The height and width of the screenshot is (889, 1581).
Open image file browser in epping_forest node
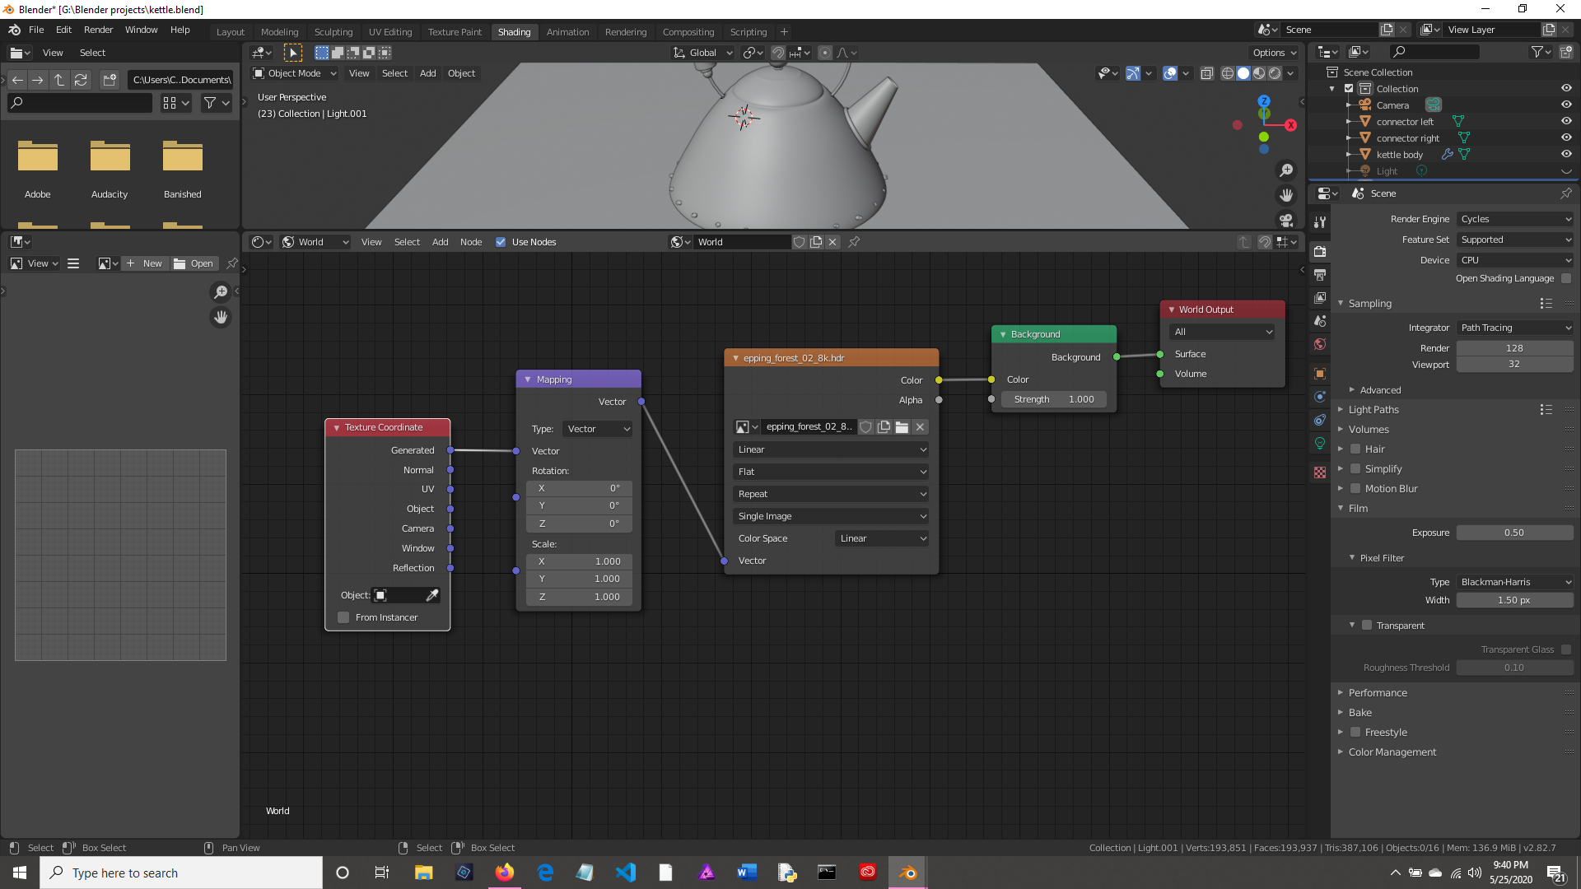pyautogui.click(x=902, y=426)
